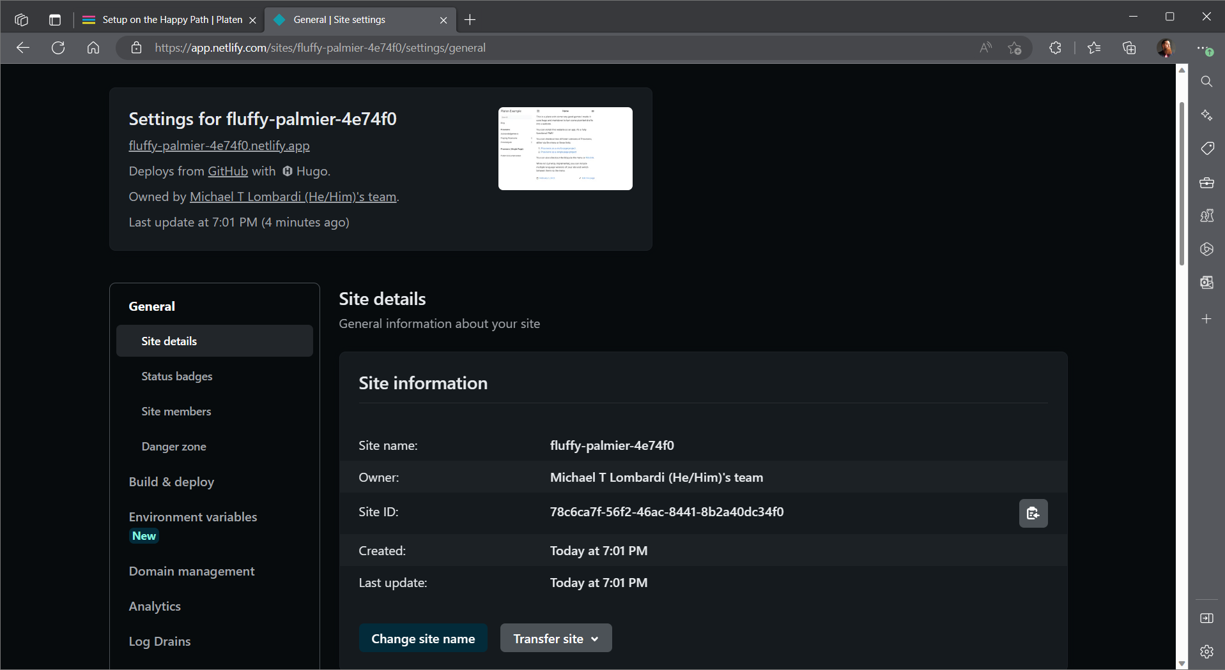
Task: Open sidebar settings gear
Action: tap(1206, 651)
